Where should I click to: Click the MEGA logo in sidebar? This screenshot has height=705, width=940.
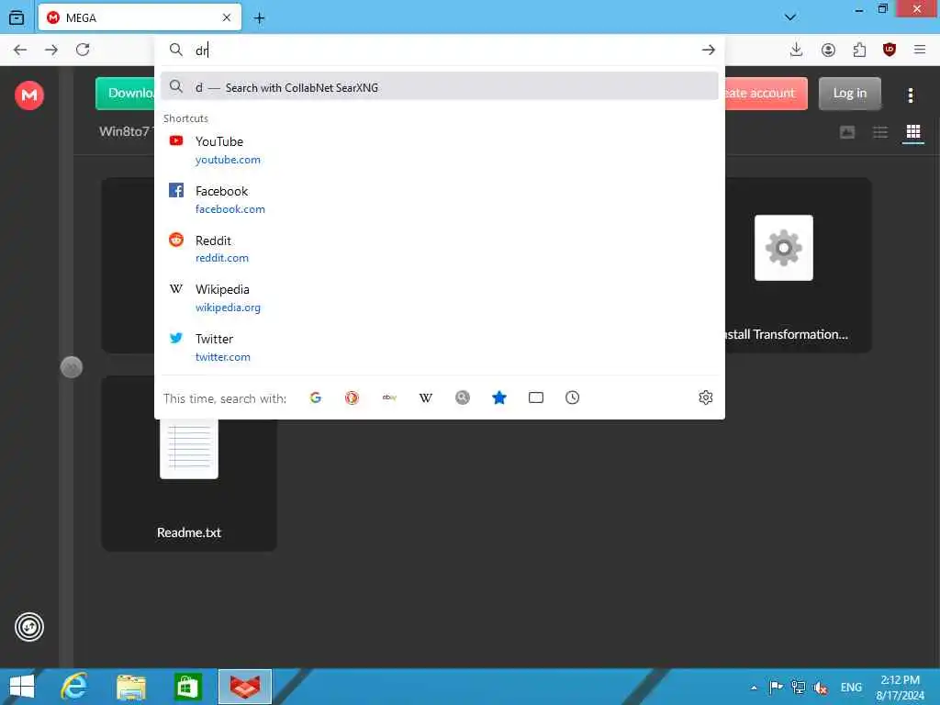(x=29, y=95)
